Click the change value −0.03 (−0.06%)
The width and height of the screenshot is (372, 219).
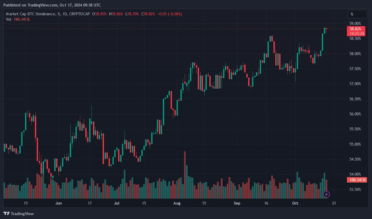point(170,14)
